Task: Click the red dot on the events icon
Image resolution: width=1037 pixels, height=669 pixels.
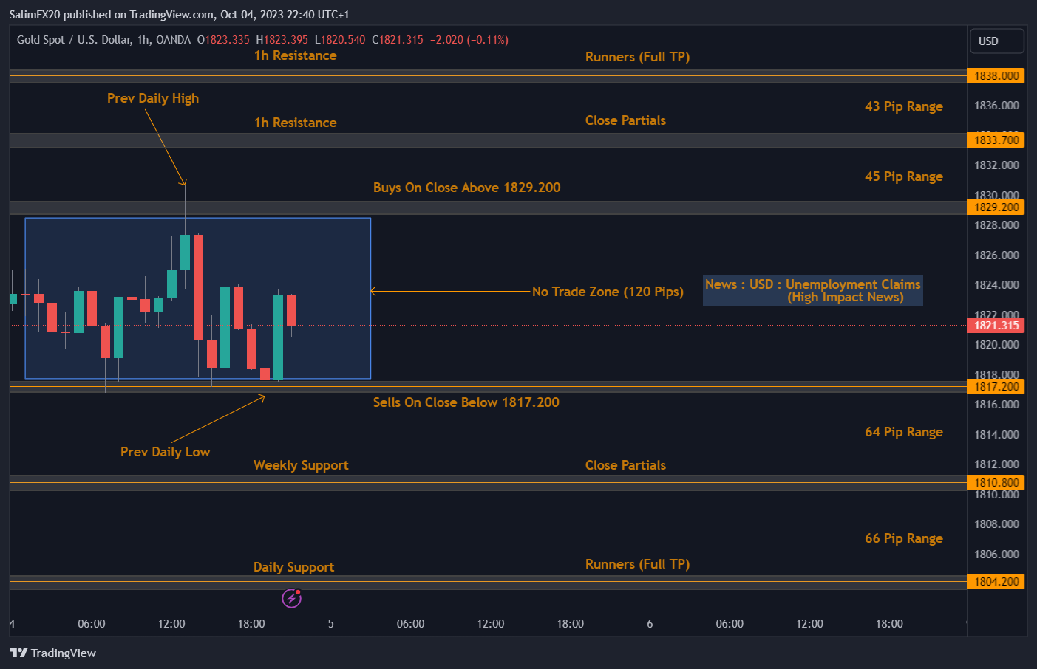Action: [299, 592]
